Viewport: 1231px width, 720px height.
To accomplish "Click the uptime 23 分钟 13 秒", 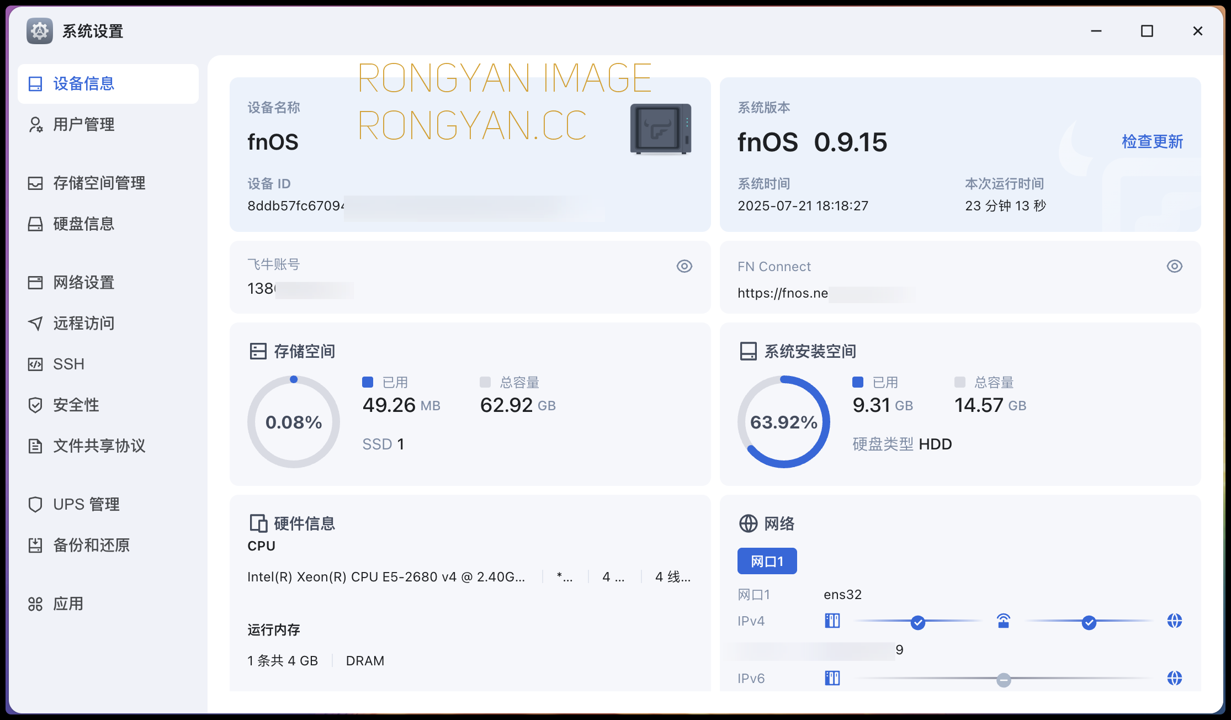I will pos(1006,206).
